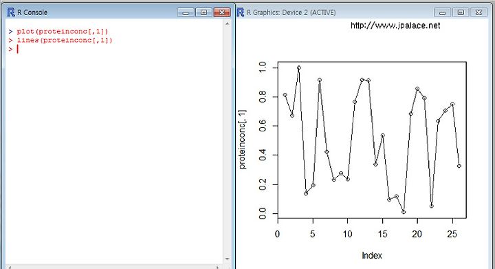Image resolution: width=495 pixels, height=269 pixels.
Task: Click the empty console prompt line
Action: pyautogui.click(x=14, y=50)
